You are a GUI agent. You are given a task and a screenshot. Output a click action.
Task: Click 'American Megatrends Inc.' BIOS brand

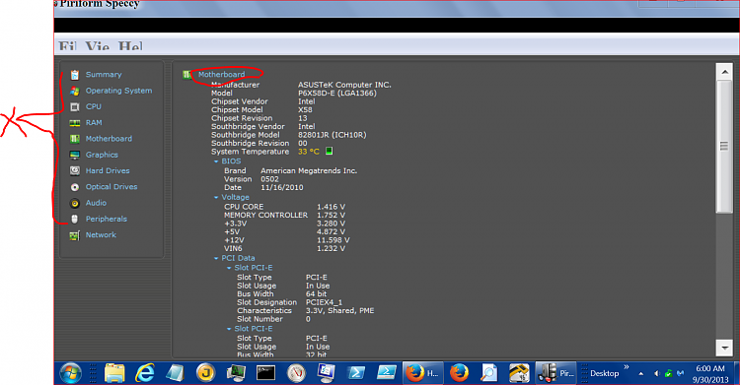(x=309, y=170)
